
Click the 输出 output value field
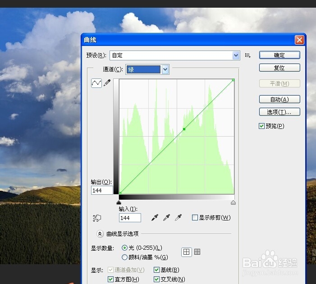pos(102,190)
